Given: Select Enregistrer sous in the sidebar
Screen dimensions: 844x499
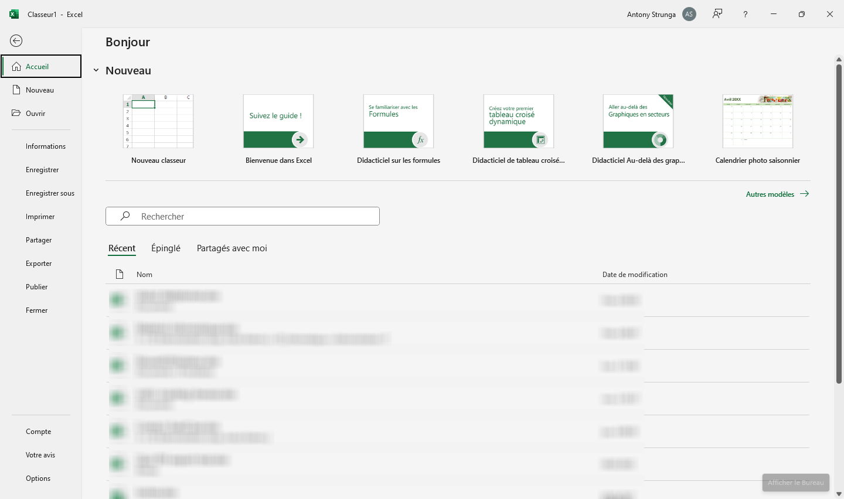Looking at the screenshot, I should point(50,193).
